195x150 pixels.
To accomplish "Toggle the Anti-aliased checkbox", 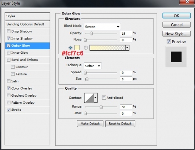I will click(104, 98).
